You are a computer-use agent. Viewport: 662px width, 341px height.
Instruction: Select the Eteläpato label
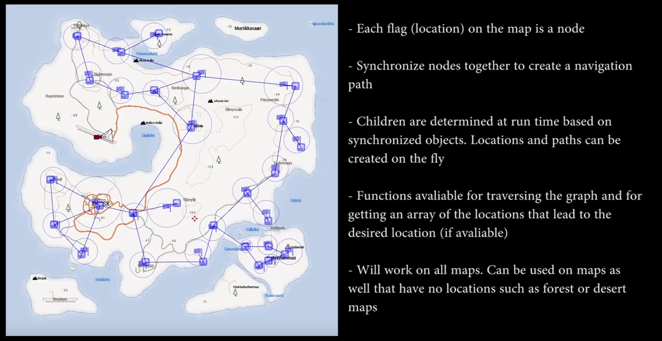pyautogui.click(x=277, y=228)
